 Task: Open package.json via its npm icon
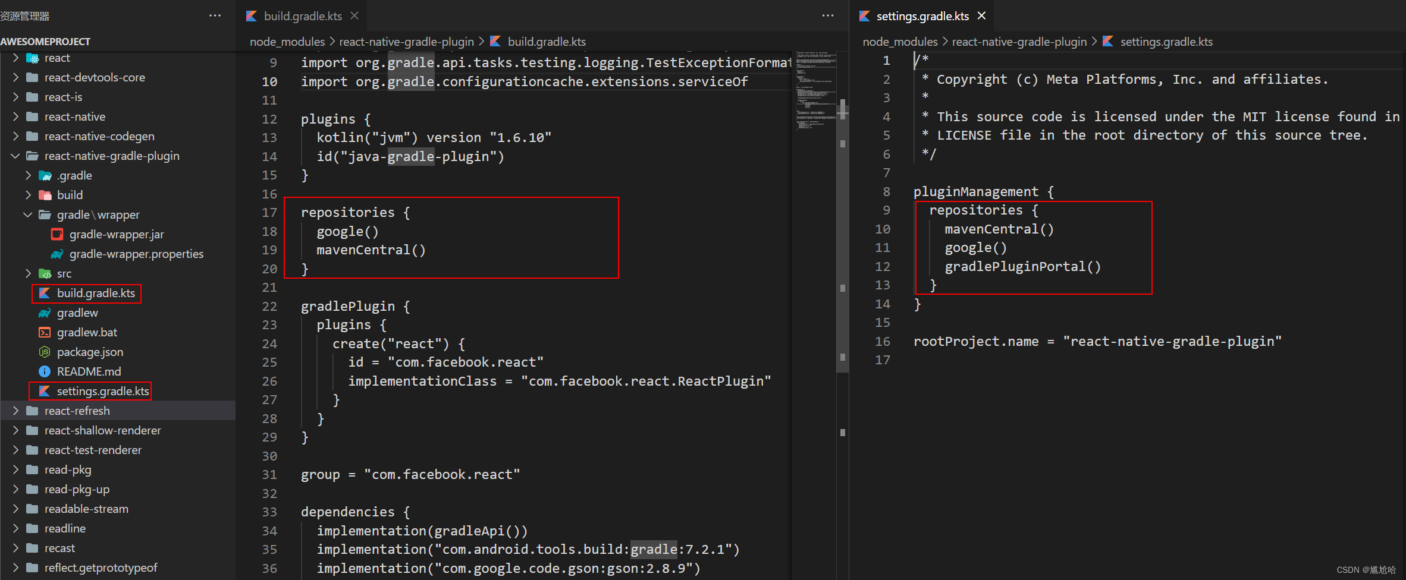[44, 352]
